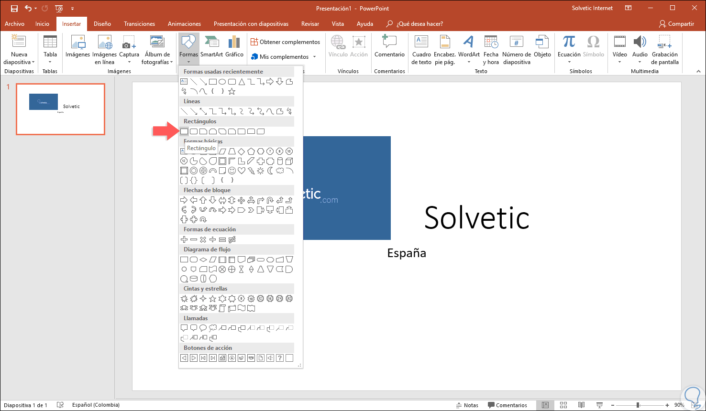
Task: Open the Customize Quick Access Toolbar dropdown
Action: click(72, 9)
